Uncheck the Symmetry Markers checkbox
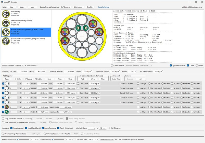205x143 pixels. [x=171, y=66]
